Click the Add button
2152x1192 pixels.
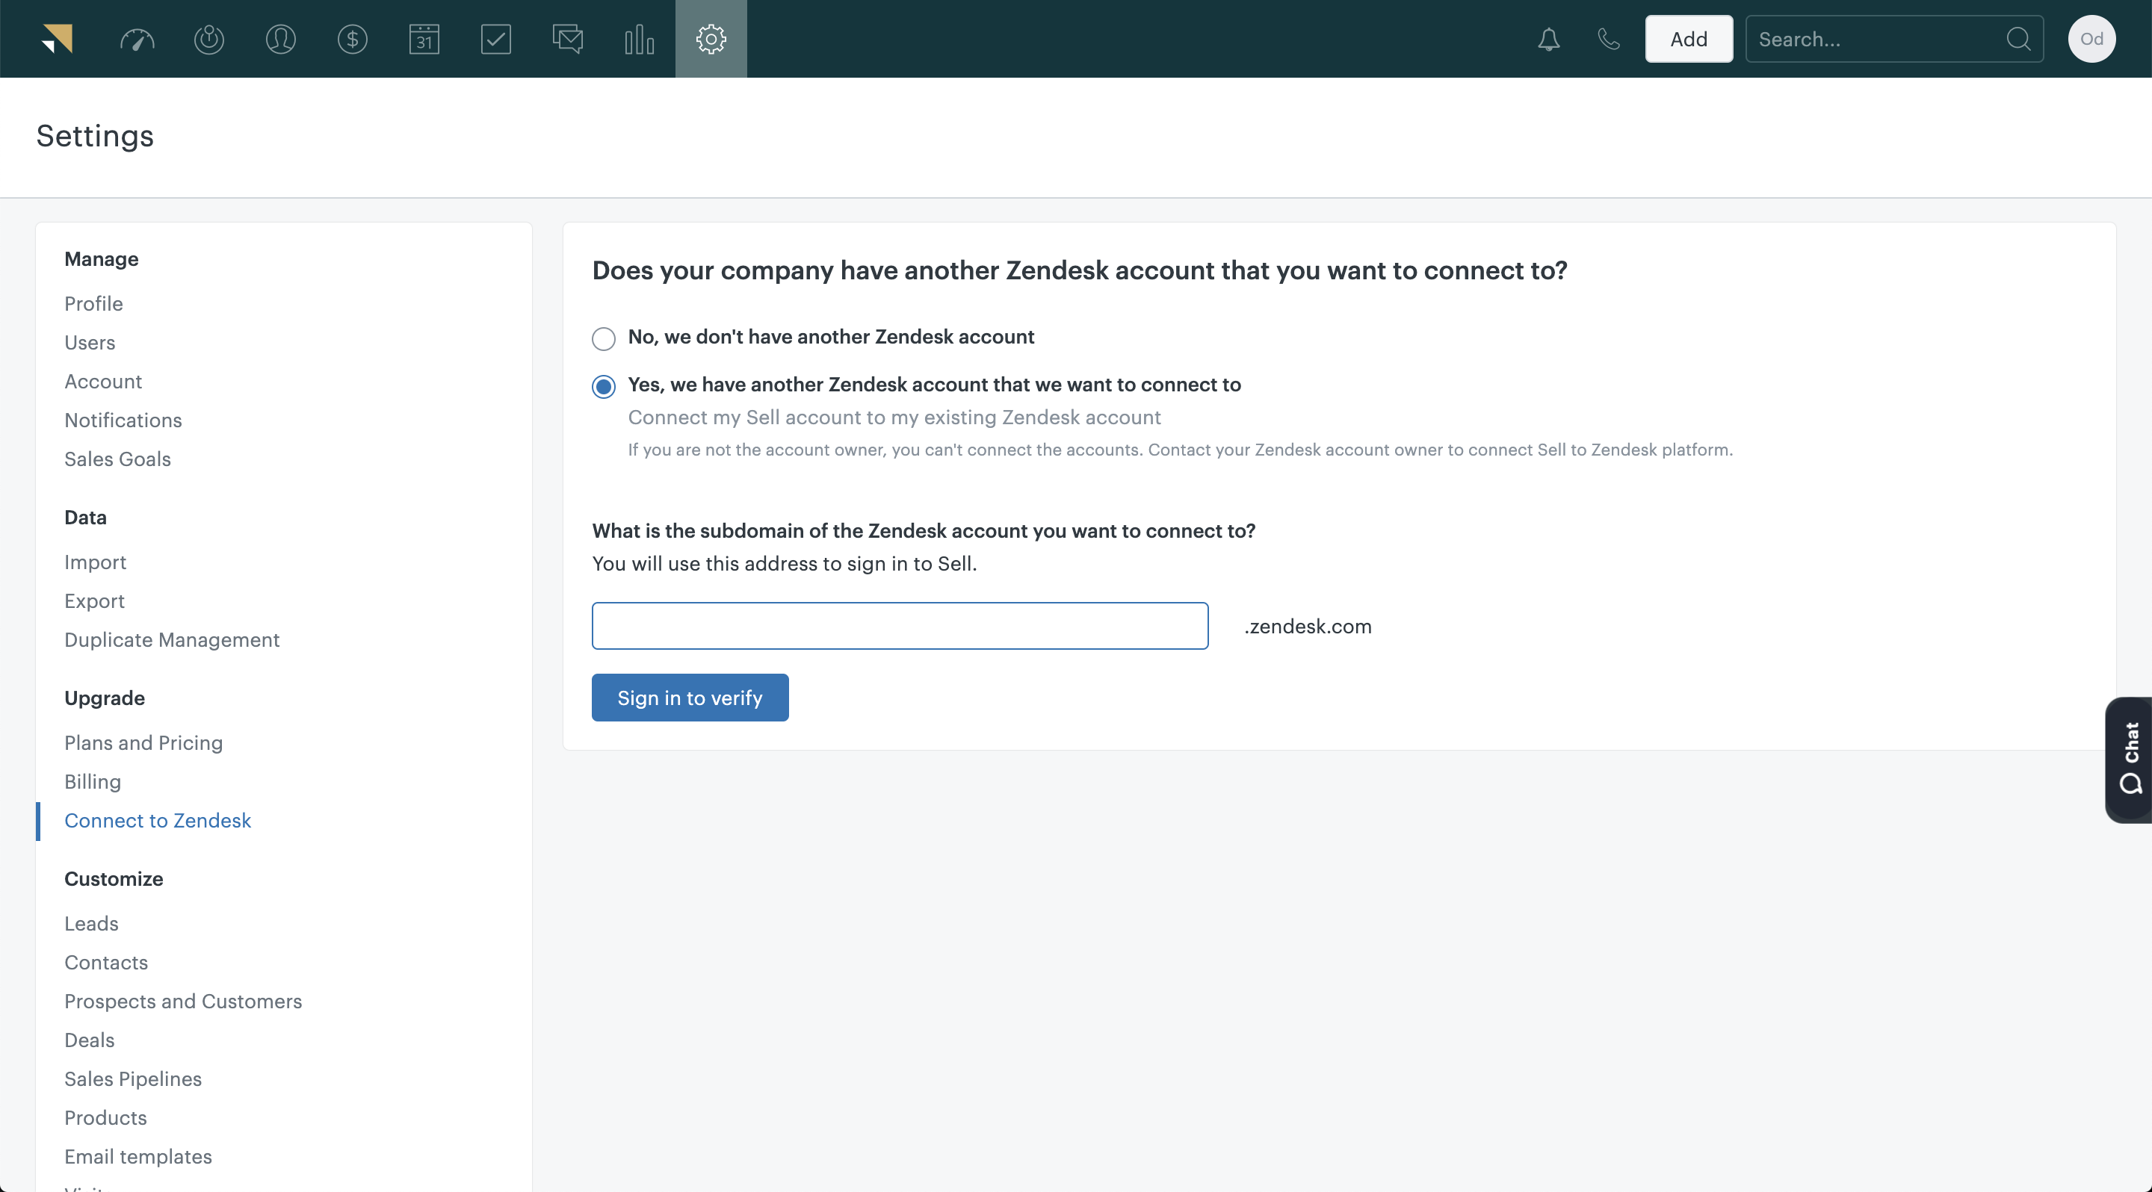1688,38
